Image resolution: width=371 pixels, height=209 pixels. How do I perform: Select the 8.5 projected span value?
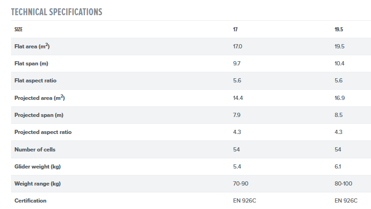click(x=339, y=115)
